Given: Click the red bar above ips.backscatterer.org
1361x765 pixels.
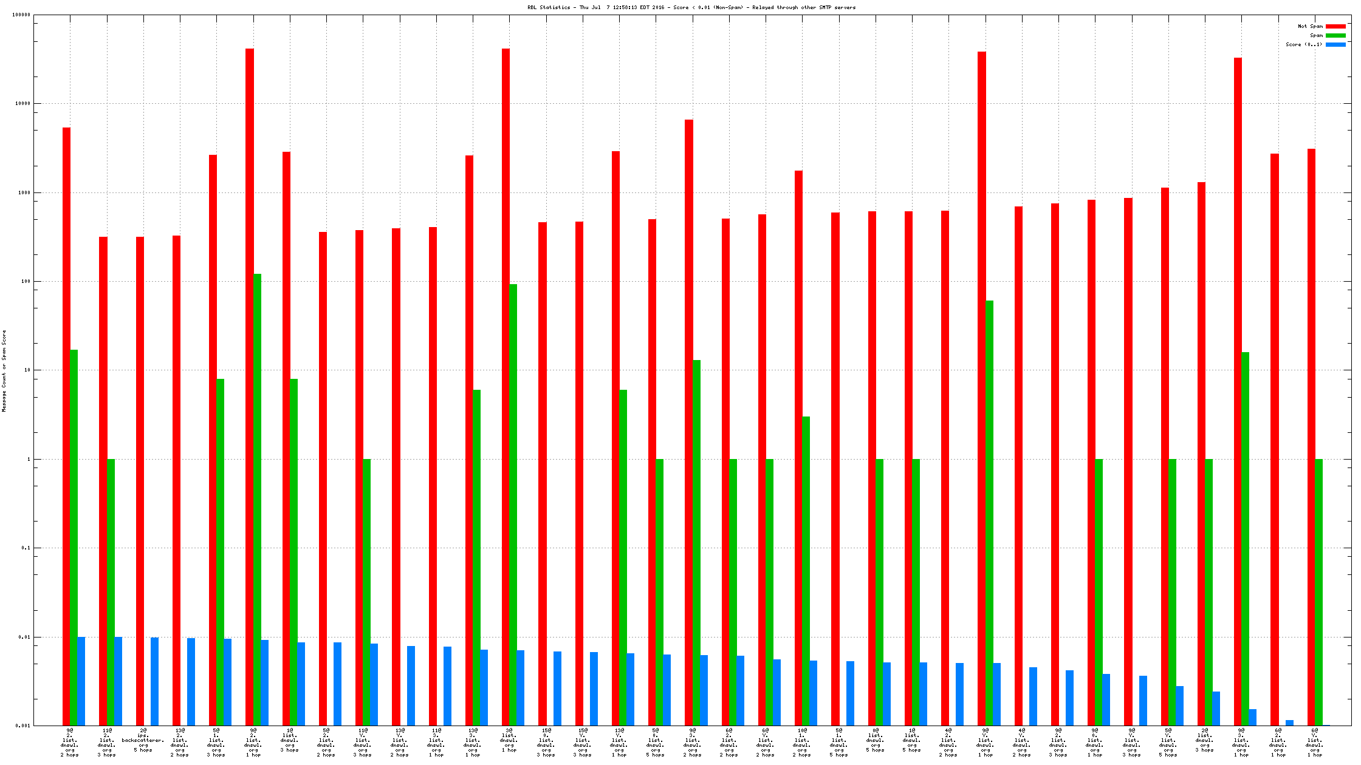Looking at the screenshot, I should pyautogui.click(x=140, y=480).
